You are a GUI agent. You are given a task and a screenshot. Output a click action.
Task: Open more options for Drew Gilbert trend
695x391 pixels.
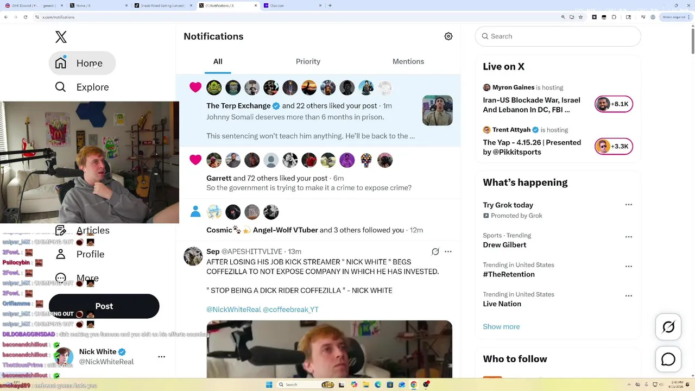pos(629,237)
